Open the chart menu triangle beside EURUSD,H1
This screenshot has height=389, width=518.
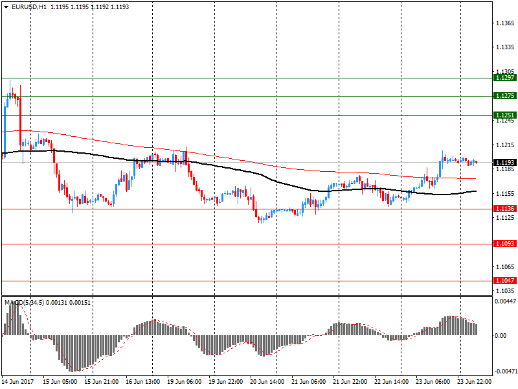tap(6, 7)
